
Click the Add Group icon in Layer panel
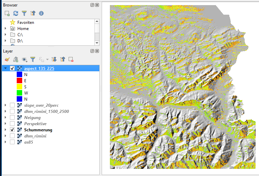click(15, 59)
